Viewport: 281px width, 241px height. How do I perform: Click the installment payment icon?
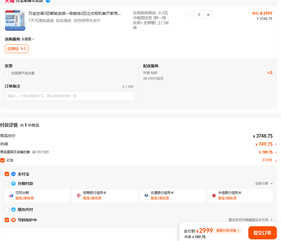click(x=13, y=184)
